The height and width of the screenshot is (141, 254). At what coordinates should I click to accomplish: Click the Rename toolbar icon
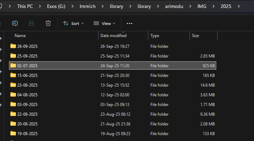pos(15,23)
